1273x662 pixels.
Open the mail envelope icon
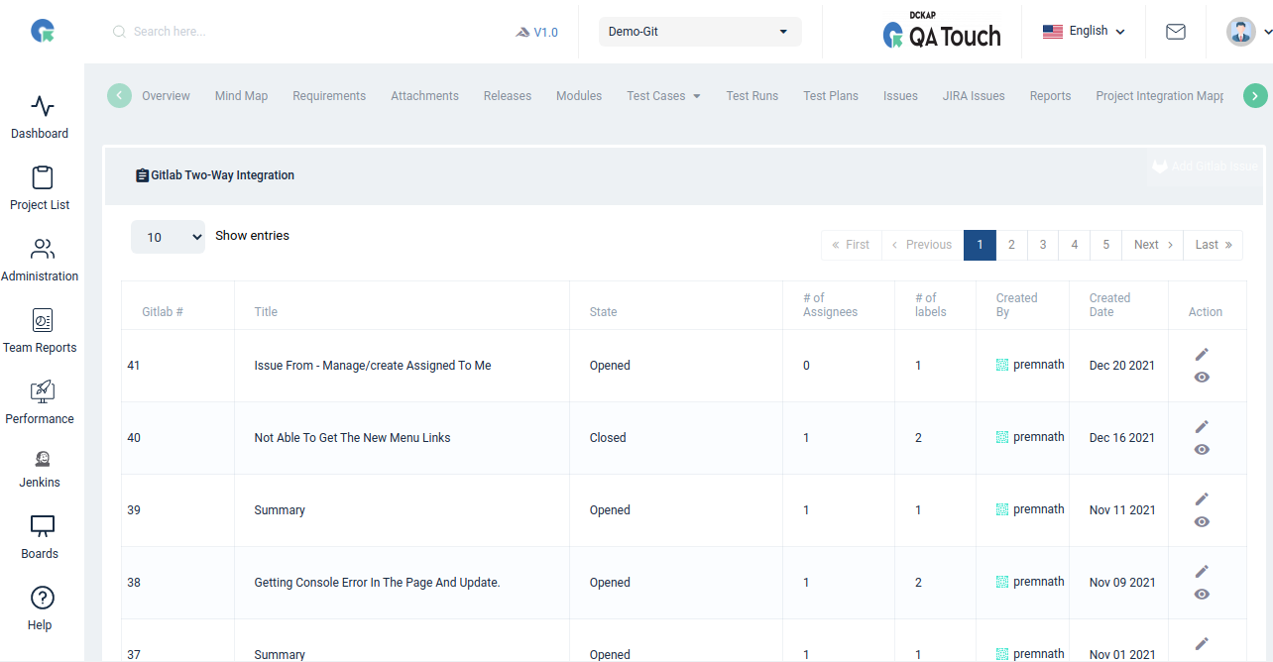pyautogui.click(x=1176, y=32)
